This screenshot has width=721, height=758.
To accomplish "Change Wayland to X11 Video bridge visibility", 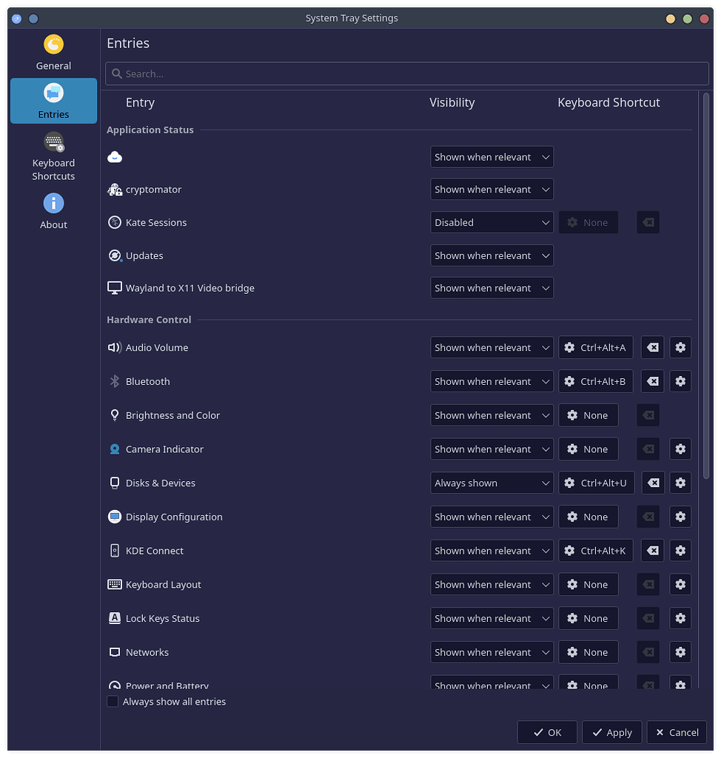I will click(x=492, y=289).
